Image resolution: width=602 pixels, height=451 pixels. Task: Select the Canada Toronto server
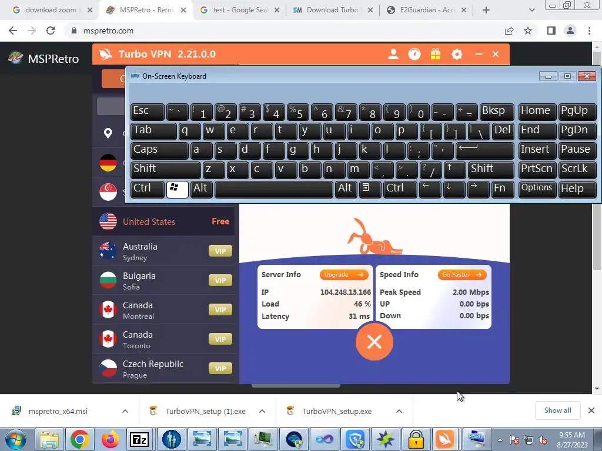pos(163,339)
